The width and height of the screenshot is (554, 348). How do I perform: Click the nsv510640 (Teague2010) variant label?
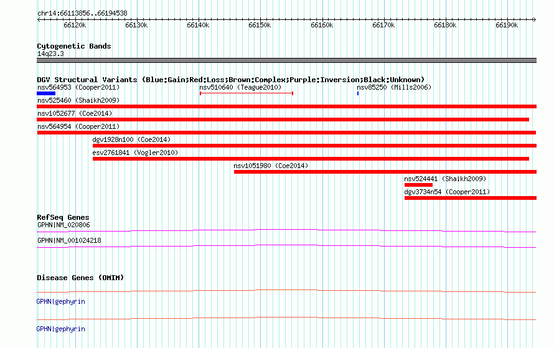pyautogui.click(x=240, y=87)
